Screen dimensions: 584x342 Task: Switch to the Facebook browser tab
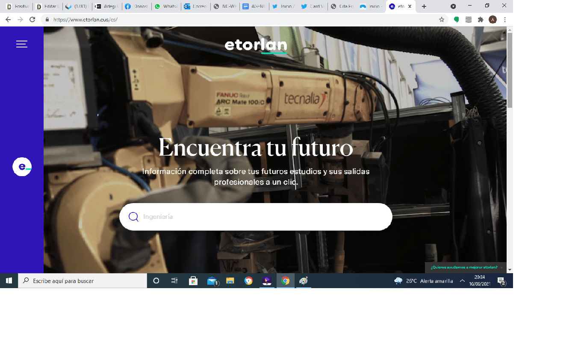(x=136, y=6)
